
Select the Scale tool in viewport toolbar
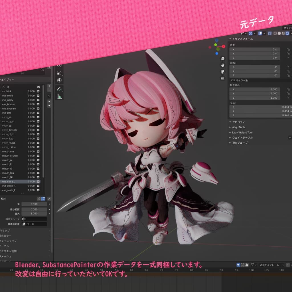(x=59, y=73)
